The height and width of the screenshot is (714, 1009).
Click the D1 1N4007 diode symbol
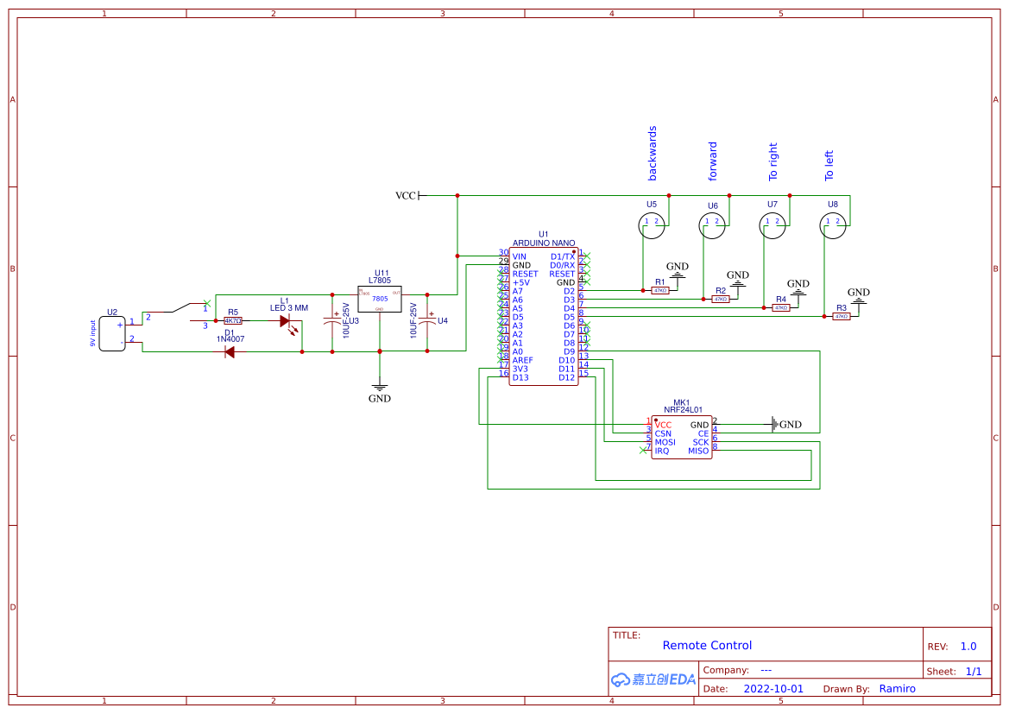(229, 351)
